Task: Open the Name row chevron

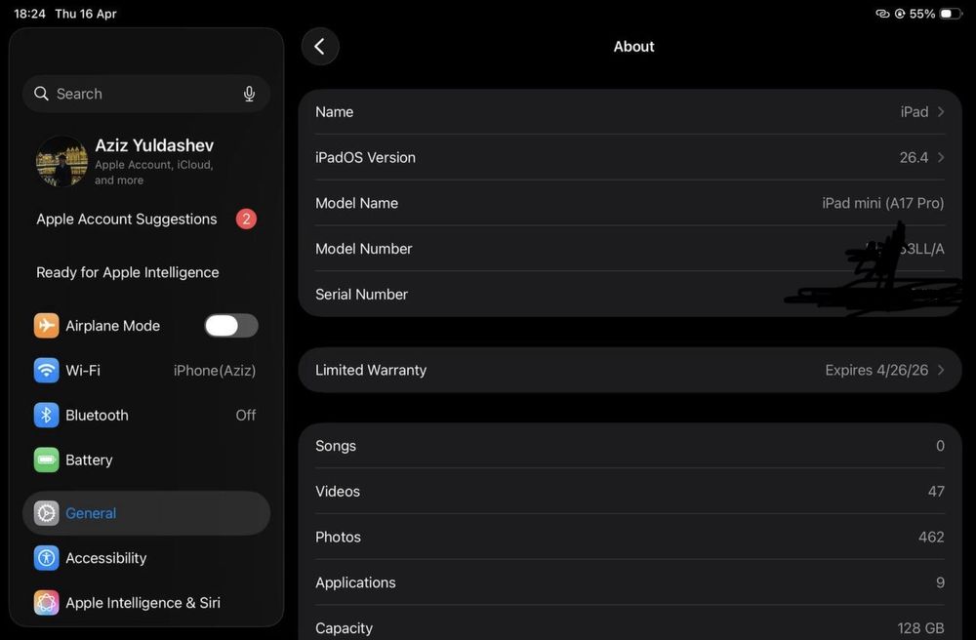Action: tap(941, 112)
